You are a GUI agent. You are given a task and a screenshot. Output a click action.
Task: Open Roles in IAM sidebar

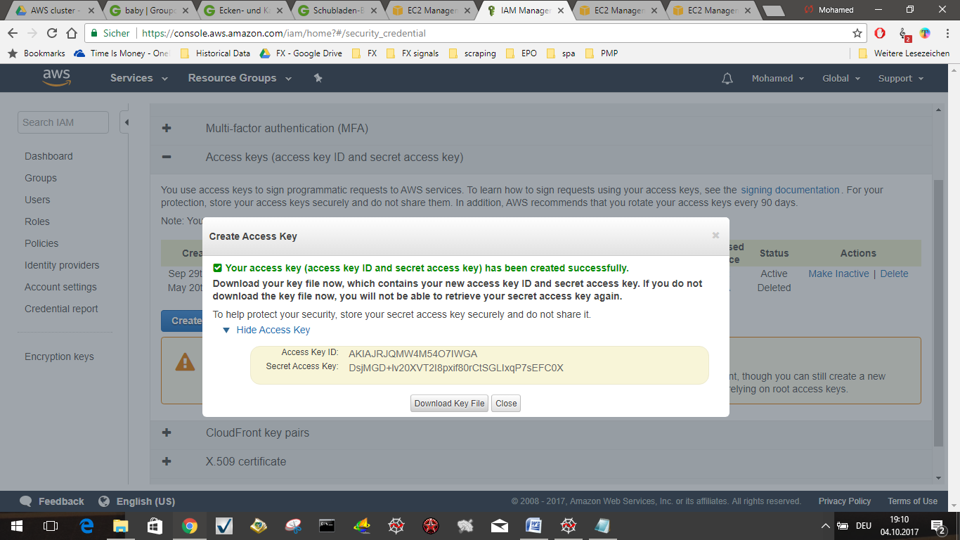coord(37,221)
